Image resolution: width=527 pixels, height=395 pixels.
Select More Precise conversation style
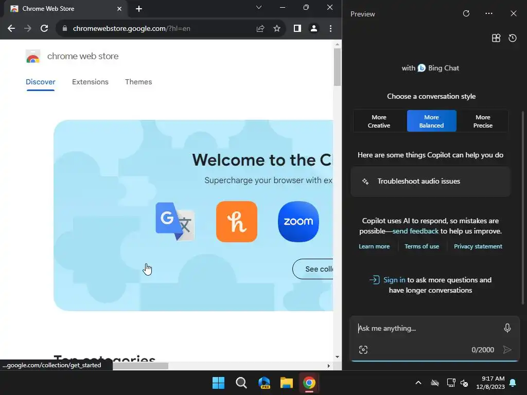483,121
